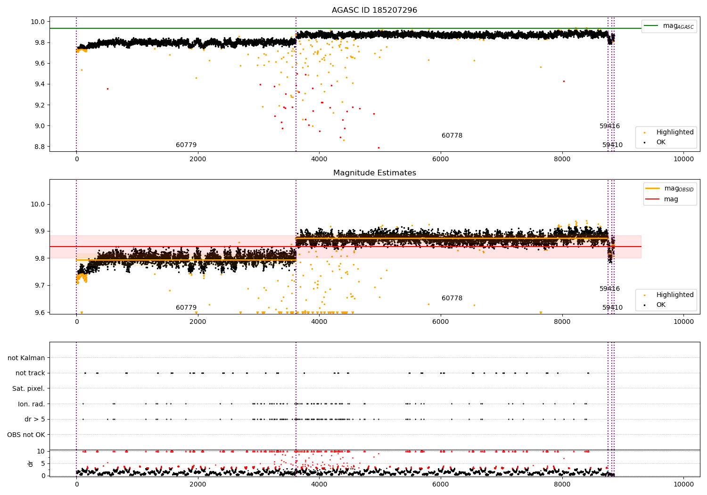Image resolution: width=707 pixels, height=495 pixels.
Task: Click the "not track" row label
Action: [30, 373]
